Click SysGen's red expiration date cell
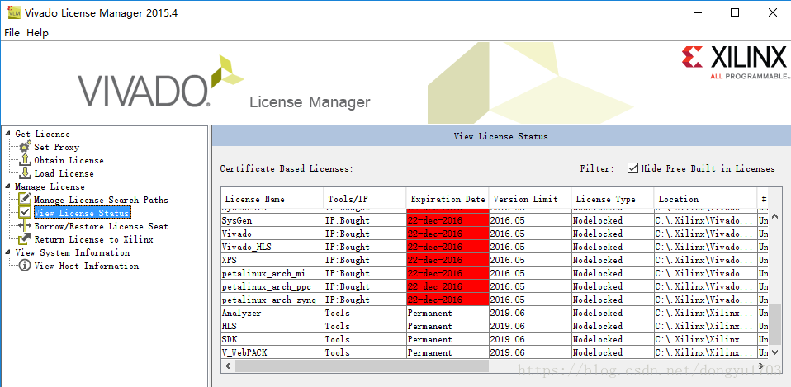Screen dimensions: 791x387 [x=448, y=220]
